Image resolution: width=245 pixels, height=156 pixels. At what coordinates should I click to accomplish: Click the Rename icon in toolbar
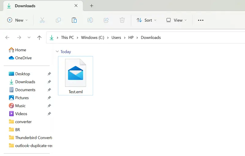90,20
